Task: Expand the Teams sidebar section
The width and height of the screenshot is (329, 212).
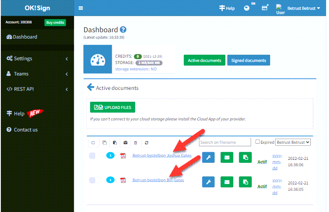Action: click(37, 74)
